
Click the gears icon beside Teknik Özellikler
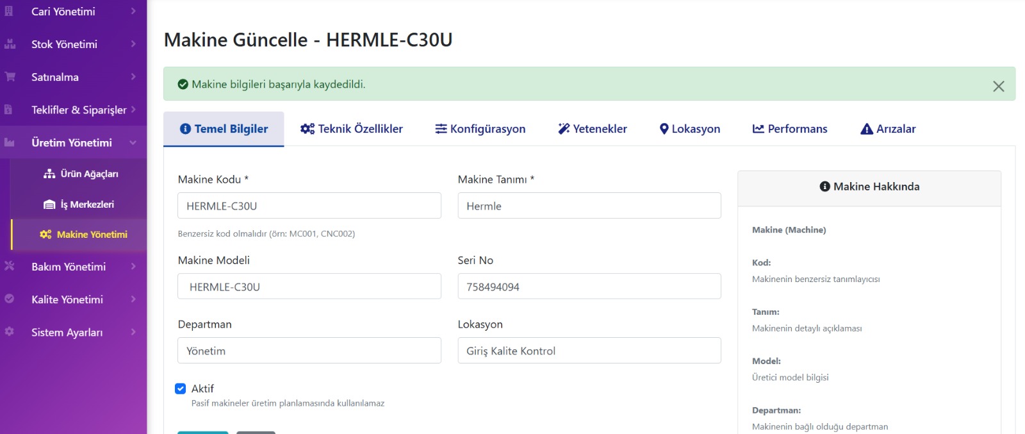[x=307, y=129]
